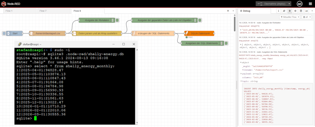Open the context data sidebar icon
The height and width of the screenshot is (127, 315).
click(x=301, y=11)
